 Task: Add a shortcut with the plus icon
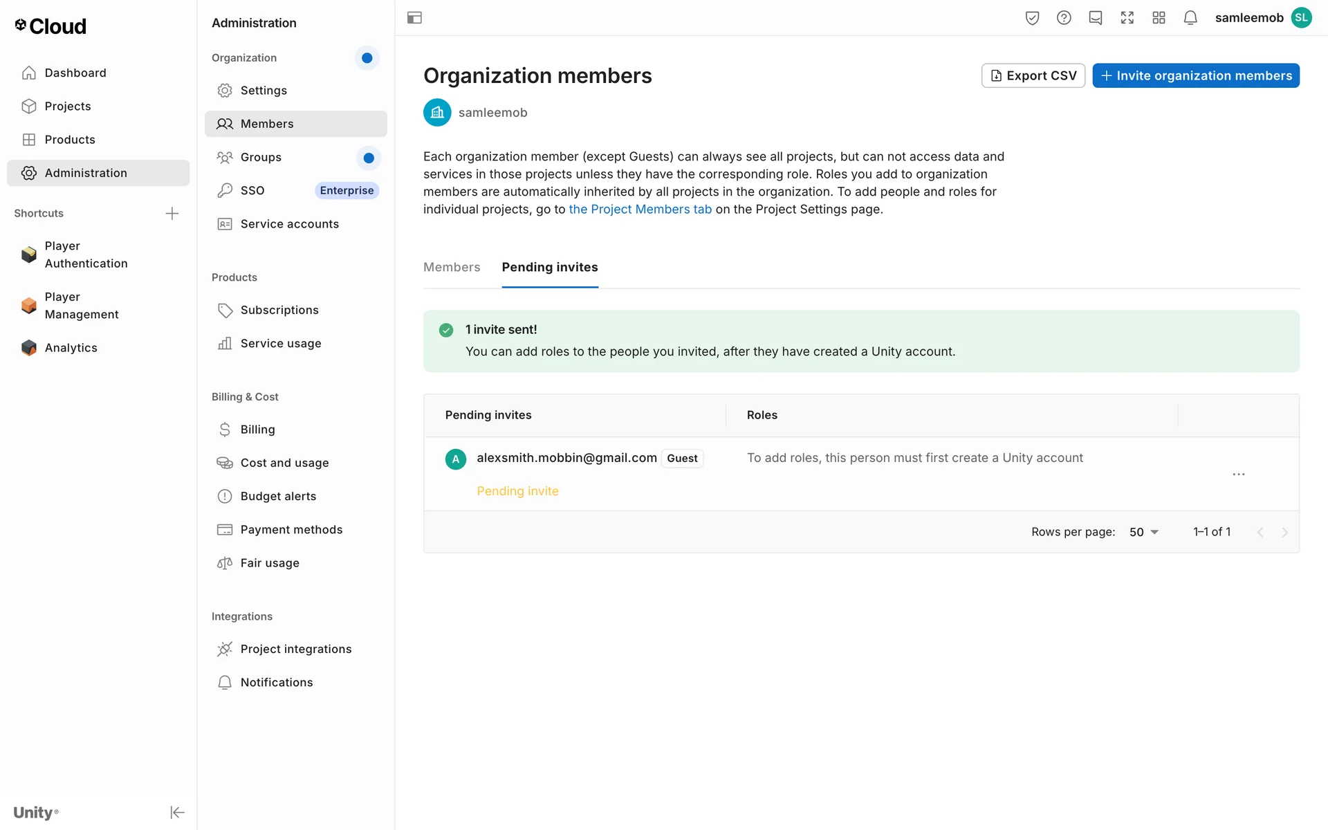click(x=172, y=213)
